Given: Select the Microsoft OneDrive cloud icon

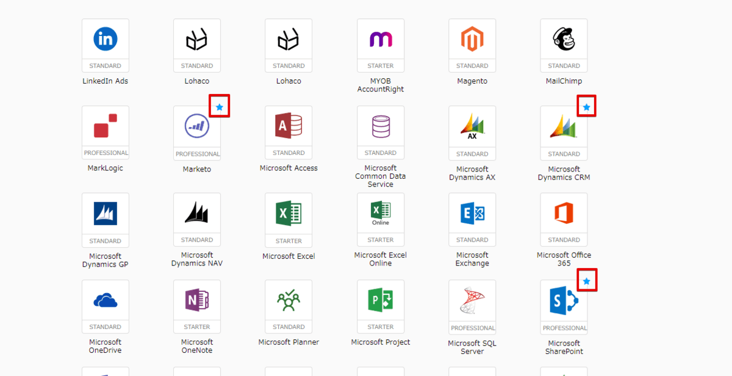Looking at the screenshot, I should coord(106,300).
